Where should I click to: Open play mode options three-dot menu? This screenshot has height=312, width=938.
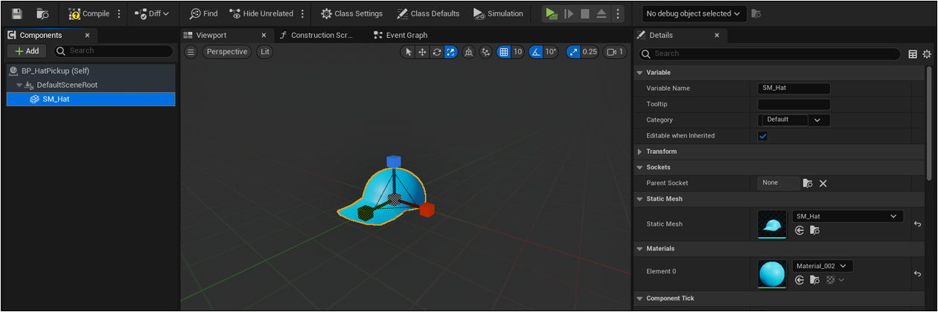click(x=617, y=13)
